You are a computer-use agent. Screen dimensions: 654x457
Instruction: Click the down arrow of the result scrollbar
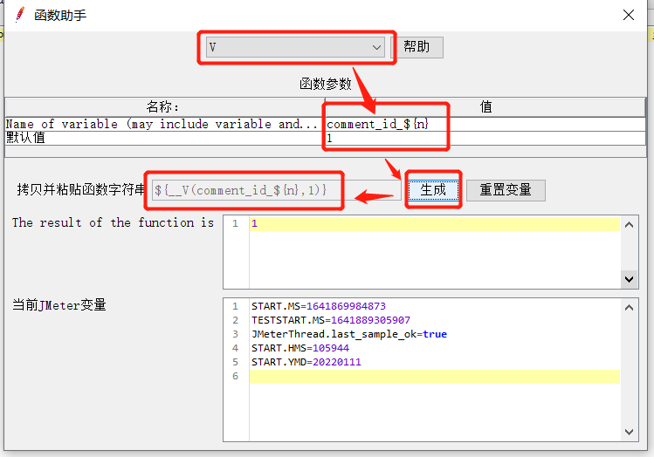tap(630, 279)
